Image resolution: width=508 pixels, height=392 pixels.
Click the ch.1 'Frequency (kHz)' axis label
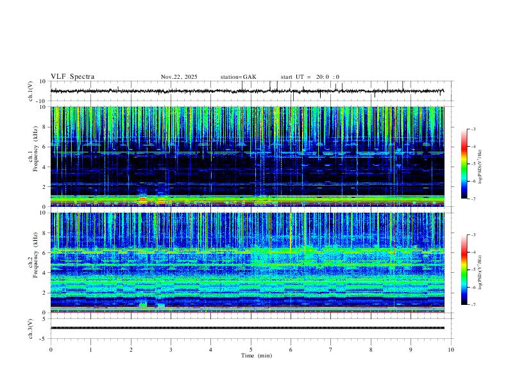pos(35,149)
